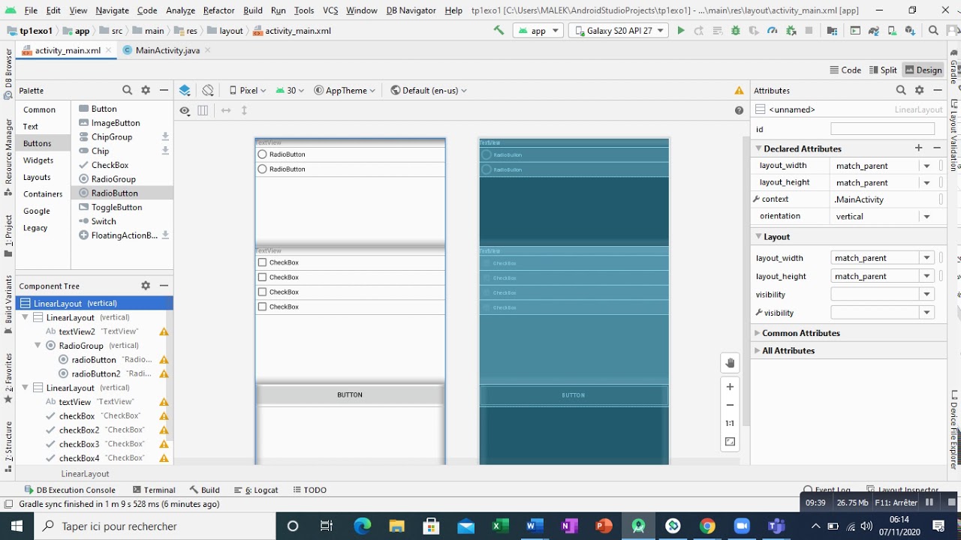Click the Windows Start button
Viewport: 961px width, 540px height.
[17, 526]
